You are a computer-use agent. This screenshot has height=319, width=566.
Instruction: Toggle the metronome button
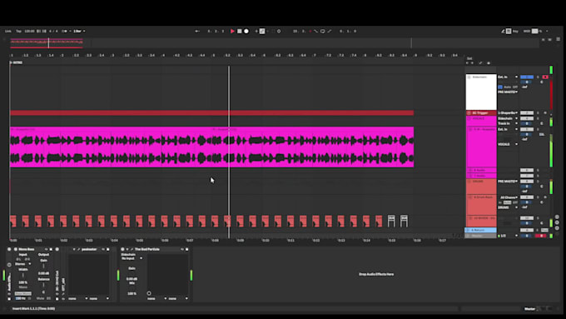(65, 31)
